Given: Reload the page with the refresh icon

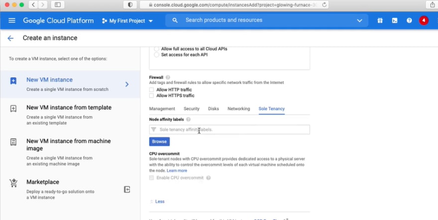Looking at the screenshot, I should pyautogui.click(x=325, y=5).
